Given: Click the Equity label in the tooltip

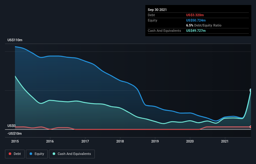Looking at the screenshot, I should 152,20.
